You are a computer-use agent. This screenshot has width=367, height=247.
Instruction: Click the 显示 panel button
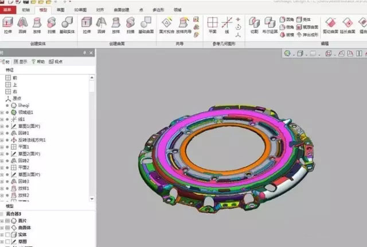(21, 61)
